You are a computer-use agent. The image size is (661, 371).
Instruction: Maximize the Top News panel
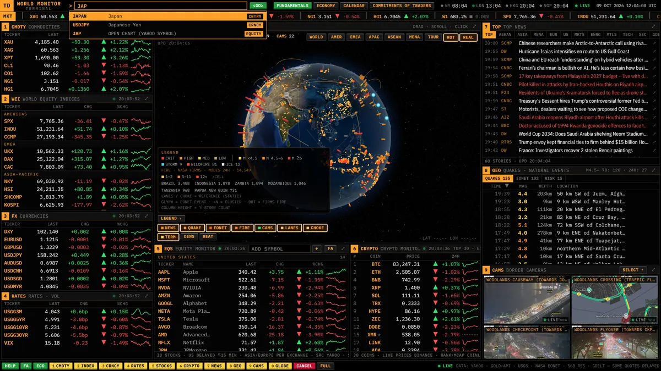654,26
